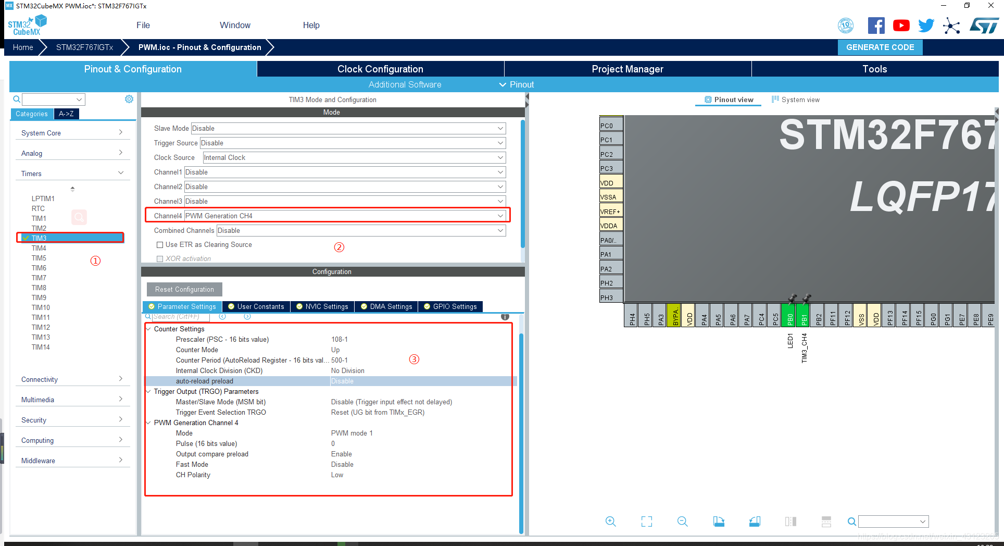Image resolution: width=1004 pixels, height=546 pixels.
Task: Click the Mode panel vertical scrollbar
Action: 522,183
